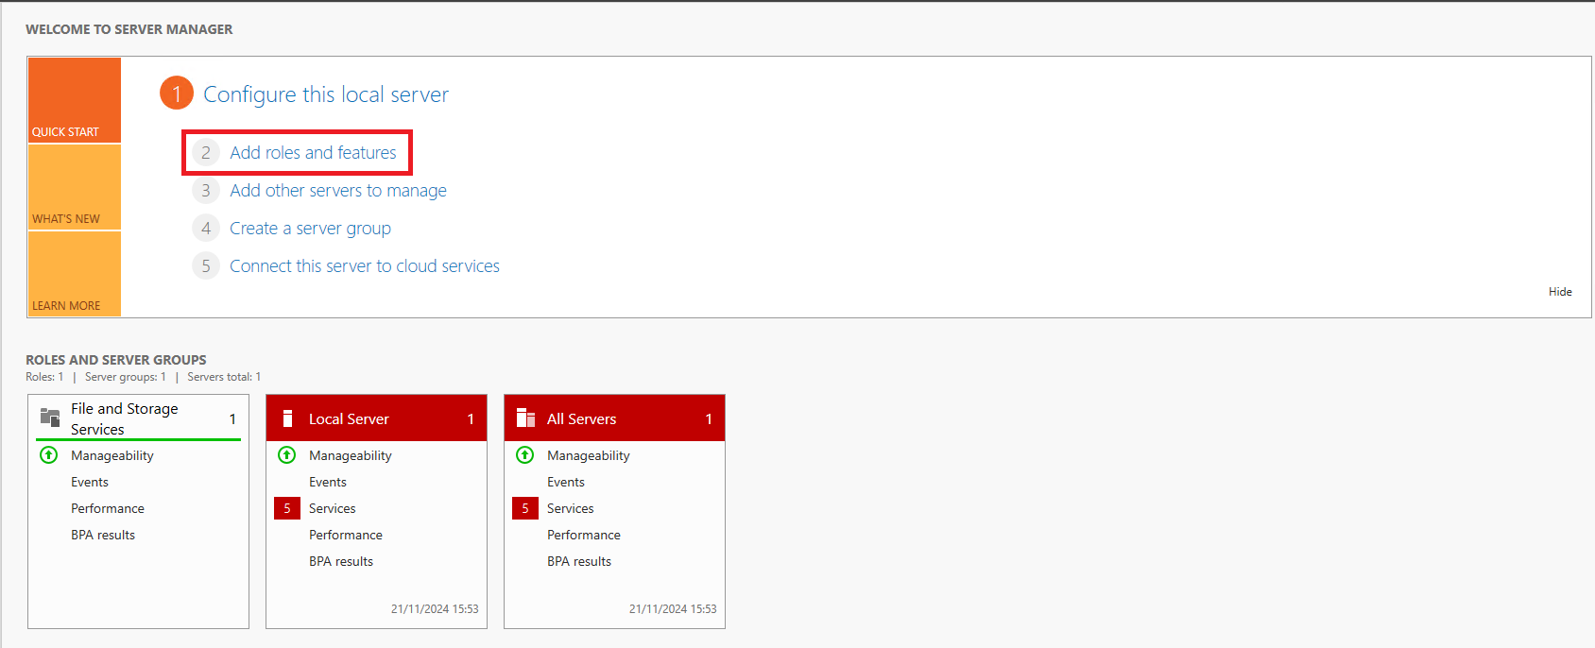Click the All Servers tile icon

(525, 418)
